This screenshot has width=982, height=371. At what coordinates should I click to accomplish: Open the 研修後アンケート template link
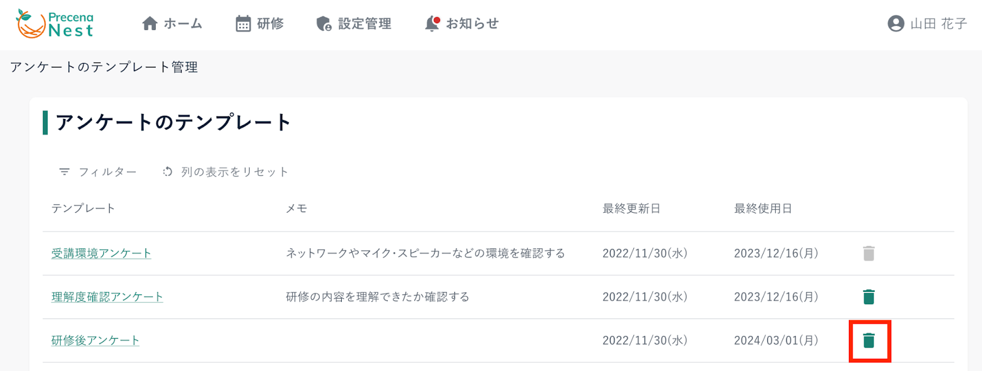95,340
